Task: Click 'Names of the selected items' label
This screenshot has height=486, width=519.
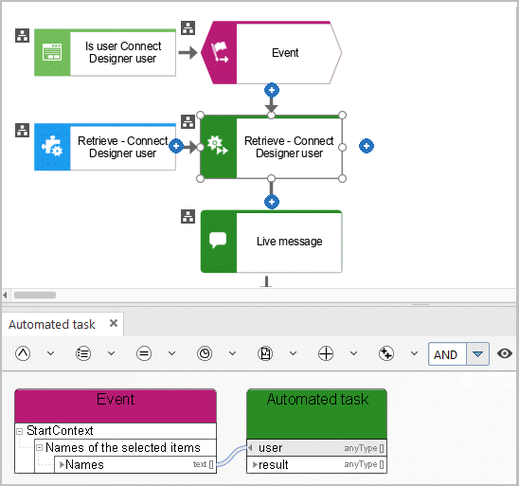Action: pyautogui.click(x=123, y=447)
